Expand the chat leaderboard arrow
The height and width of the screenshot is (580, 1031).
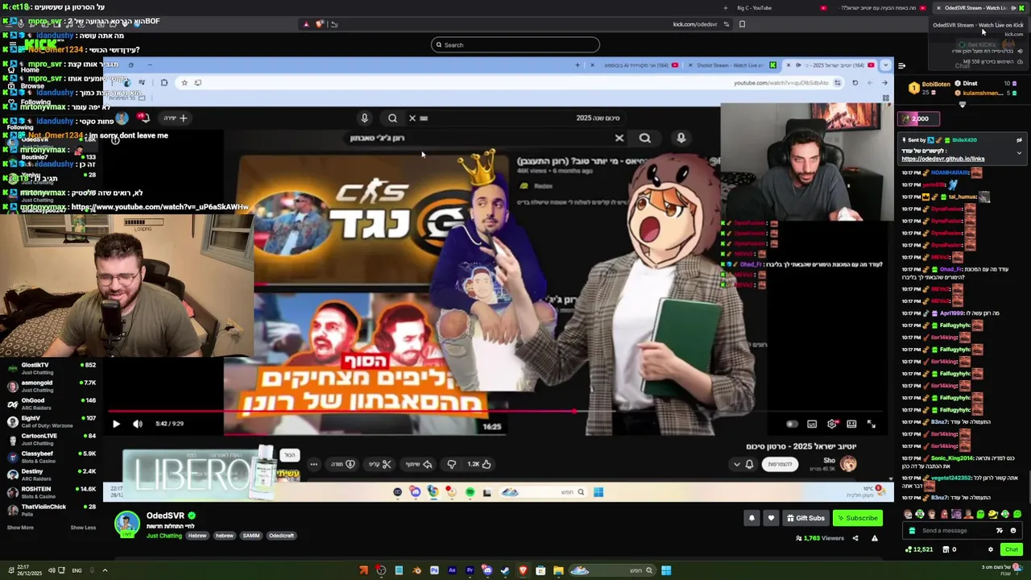click(x=962, y=104)
